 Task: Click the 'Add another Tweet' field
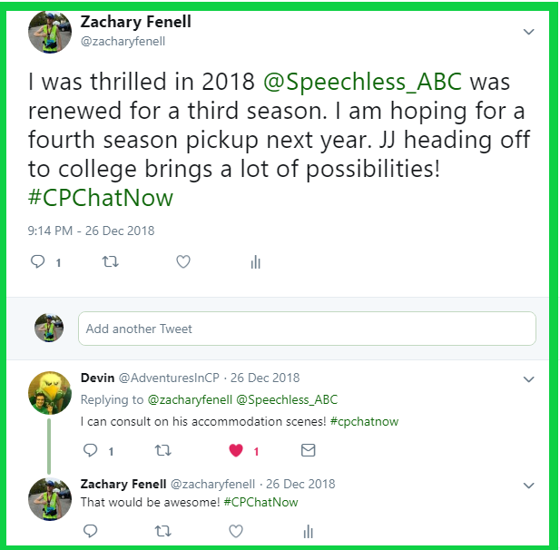coord(307,329)
